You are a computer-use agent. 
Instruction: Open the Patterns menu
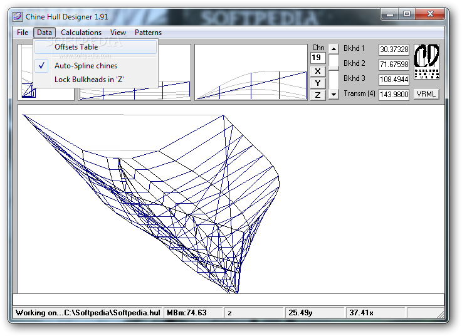[x=148, y=33]
